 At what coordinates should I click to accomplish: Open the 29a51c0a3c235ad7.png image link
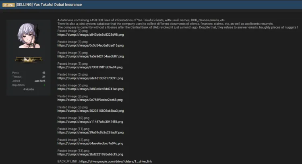click(x=91, y=133)
